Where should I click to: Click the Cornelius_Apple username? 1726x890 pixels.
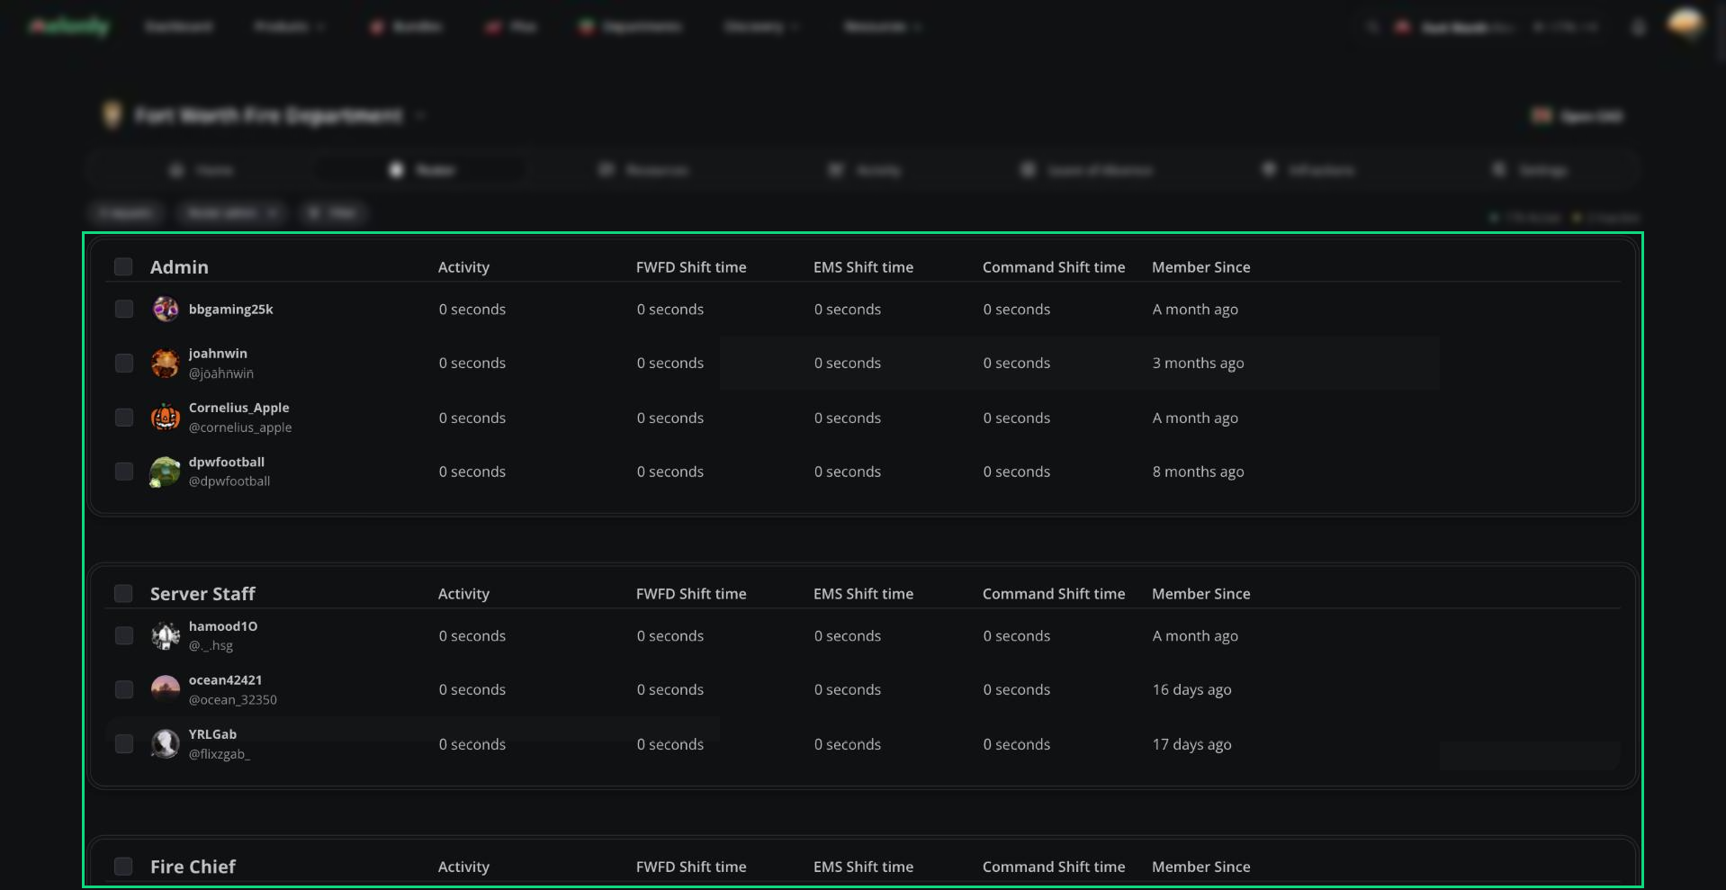pos(239,408)
